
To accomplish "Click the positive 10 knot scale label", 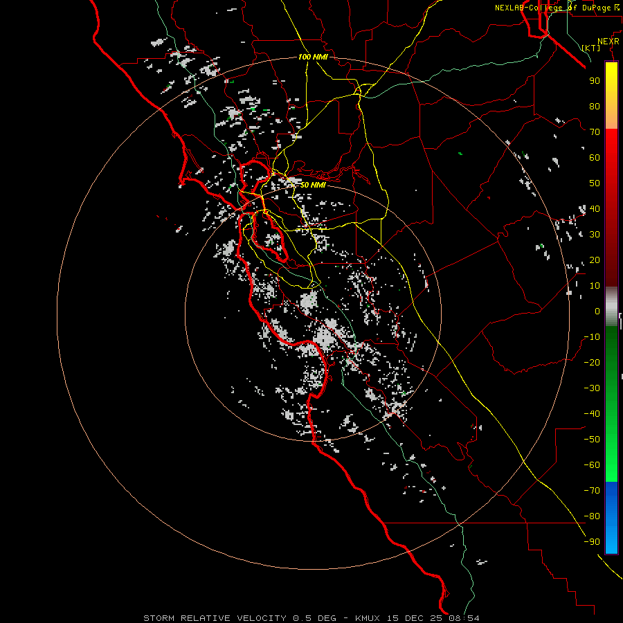I will click(x=595, y=286).
